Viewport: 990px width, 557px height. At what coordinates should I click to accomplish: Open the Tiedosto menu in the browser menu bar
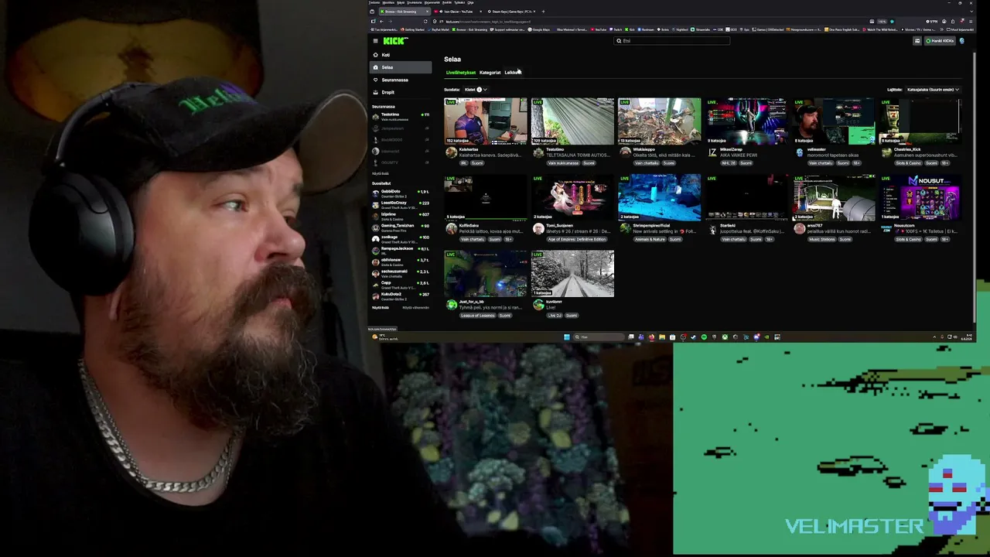click(x=374, y=2)
